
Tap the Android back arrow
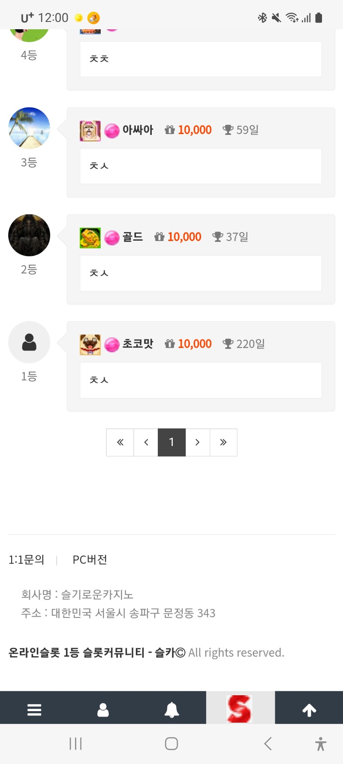click(268, 744)
